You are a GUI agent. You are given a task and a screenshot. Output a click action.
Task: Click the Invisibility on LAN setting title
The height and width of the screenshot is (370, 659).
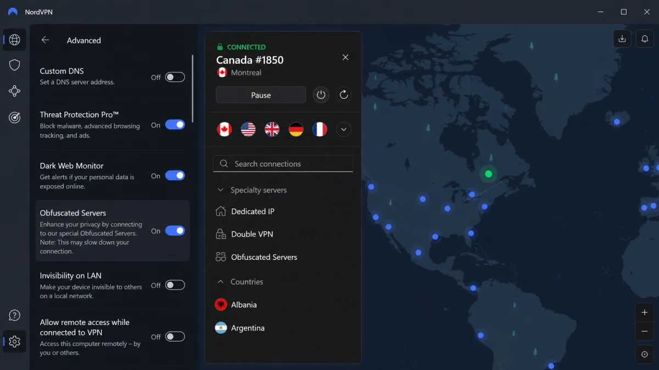[70, 276]
